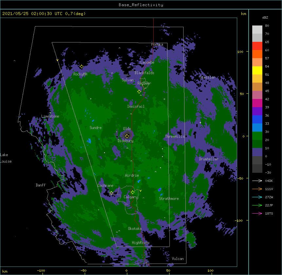Select the bright yellow swatch in dBZ scale
The width and height of the screenshot is (282, 275).
pyautogui.click(x=257, y=70)
